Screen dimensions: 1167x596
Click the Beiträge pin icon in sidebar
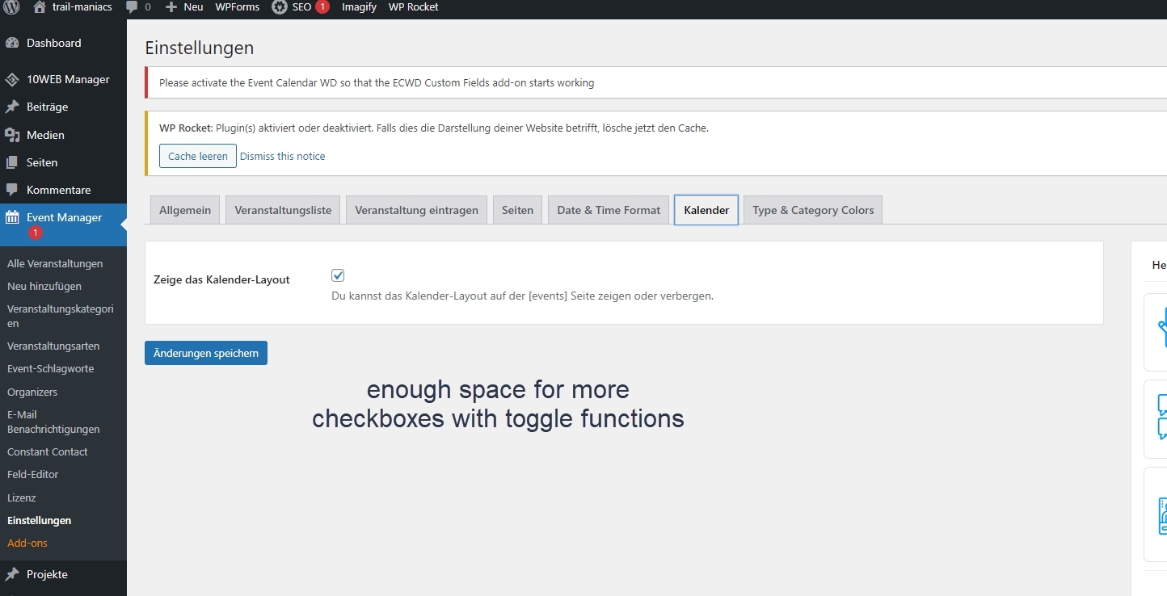coord(12,107)
